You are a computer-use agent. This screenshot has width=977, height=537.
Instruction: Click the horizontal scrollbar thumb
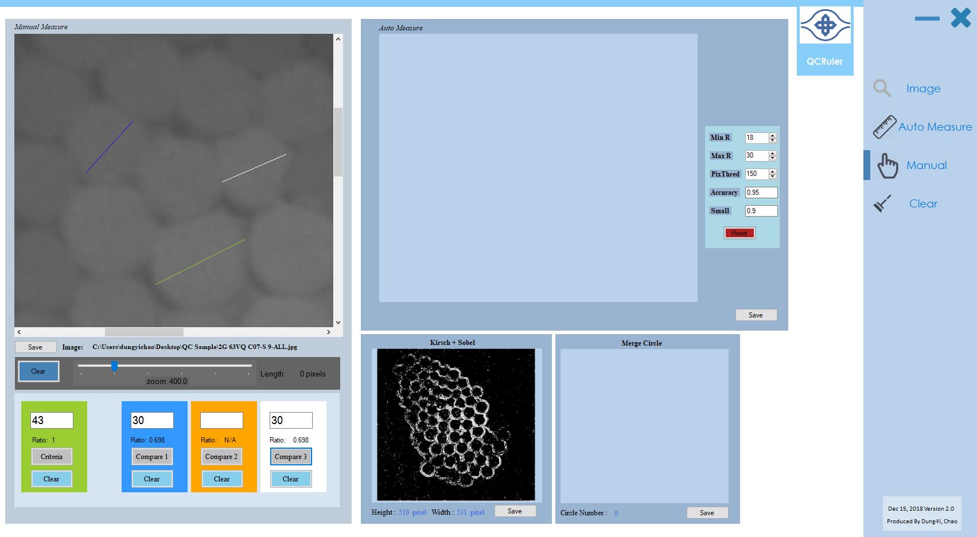[144, 332]
